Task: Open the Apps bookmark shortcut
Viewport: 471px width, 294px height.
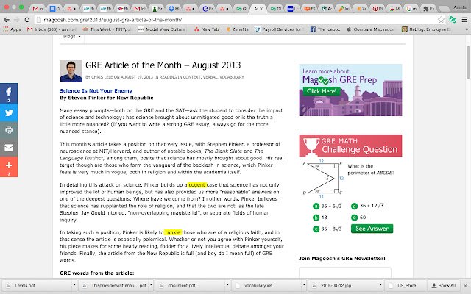Action: click(x=12, y=29)
